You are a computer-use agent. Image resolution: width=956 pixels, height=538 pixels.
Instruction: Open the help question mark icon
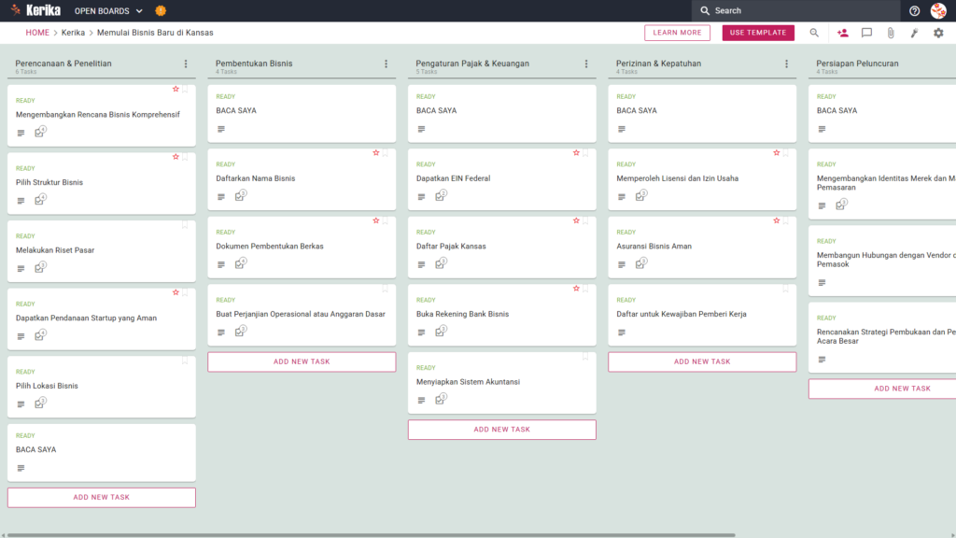(x=914, y=11)
